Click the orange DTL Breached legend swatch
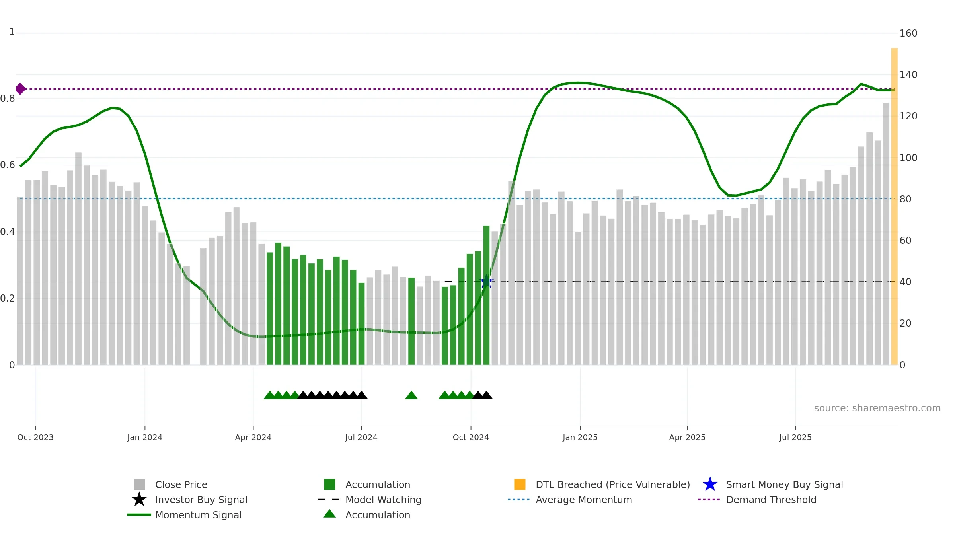Screen dimensions: 955x537 click(x=520, y=484)
